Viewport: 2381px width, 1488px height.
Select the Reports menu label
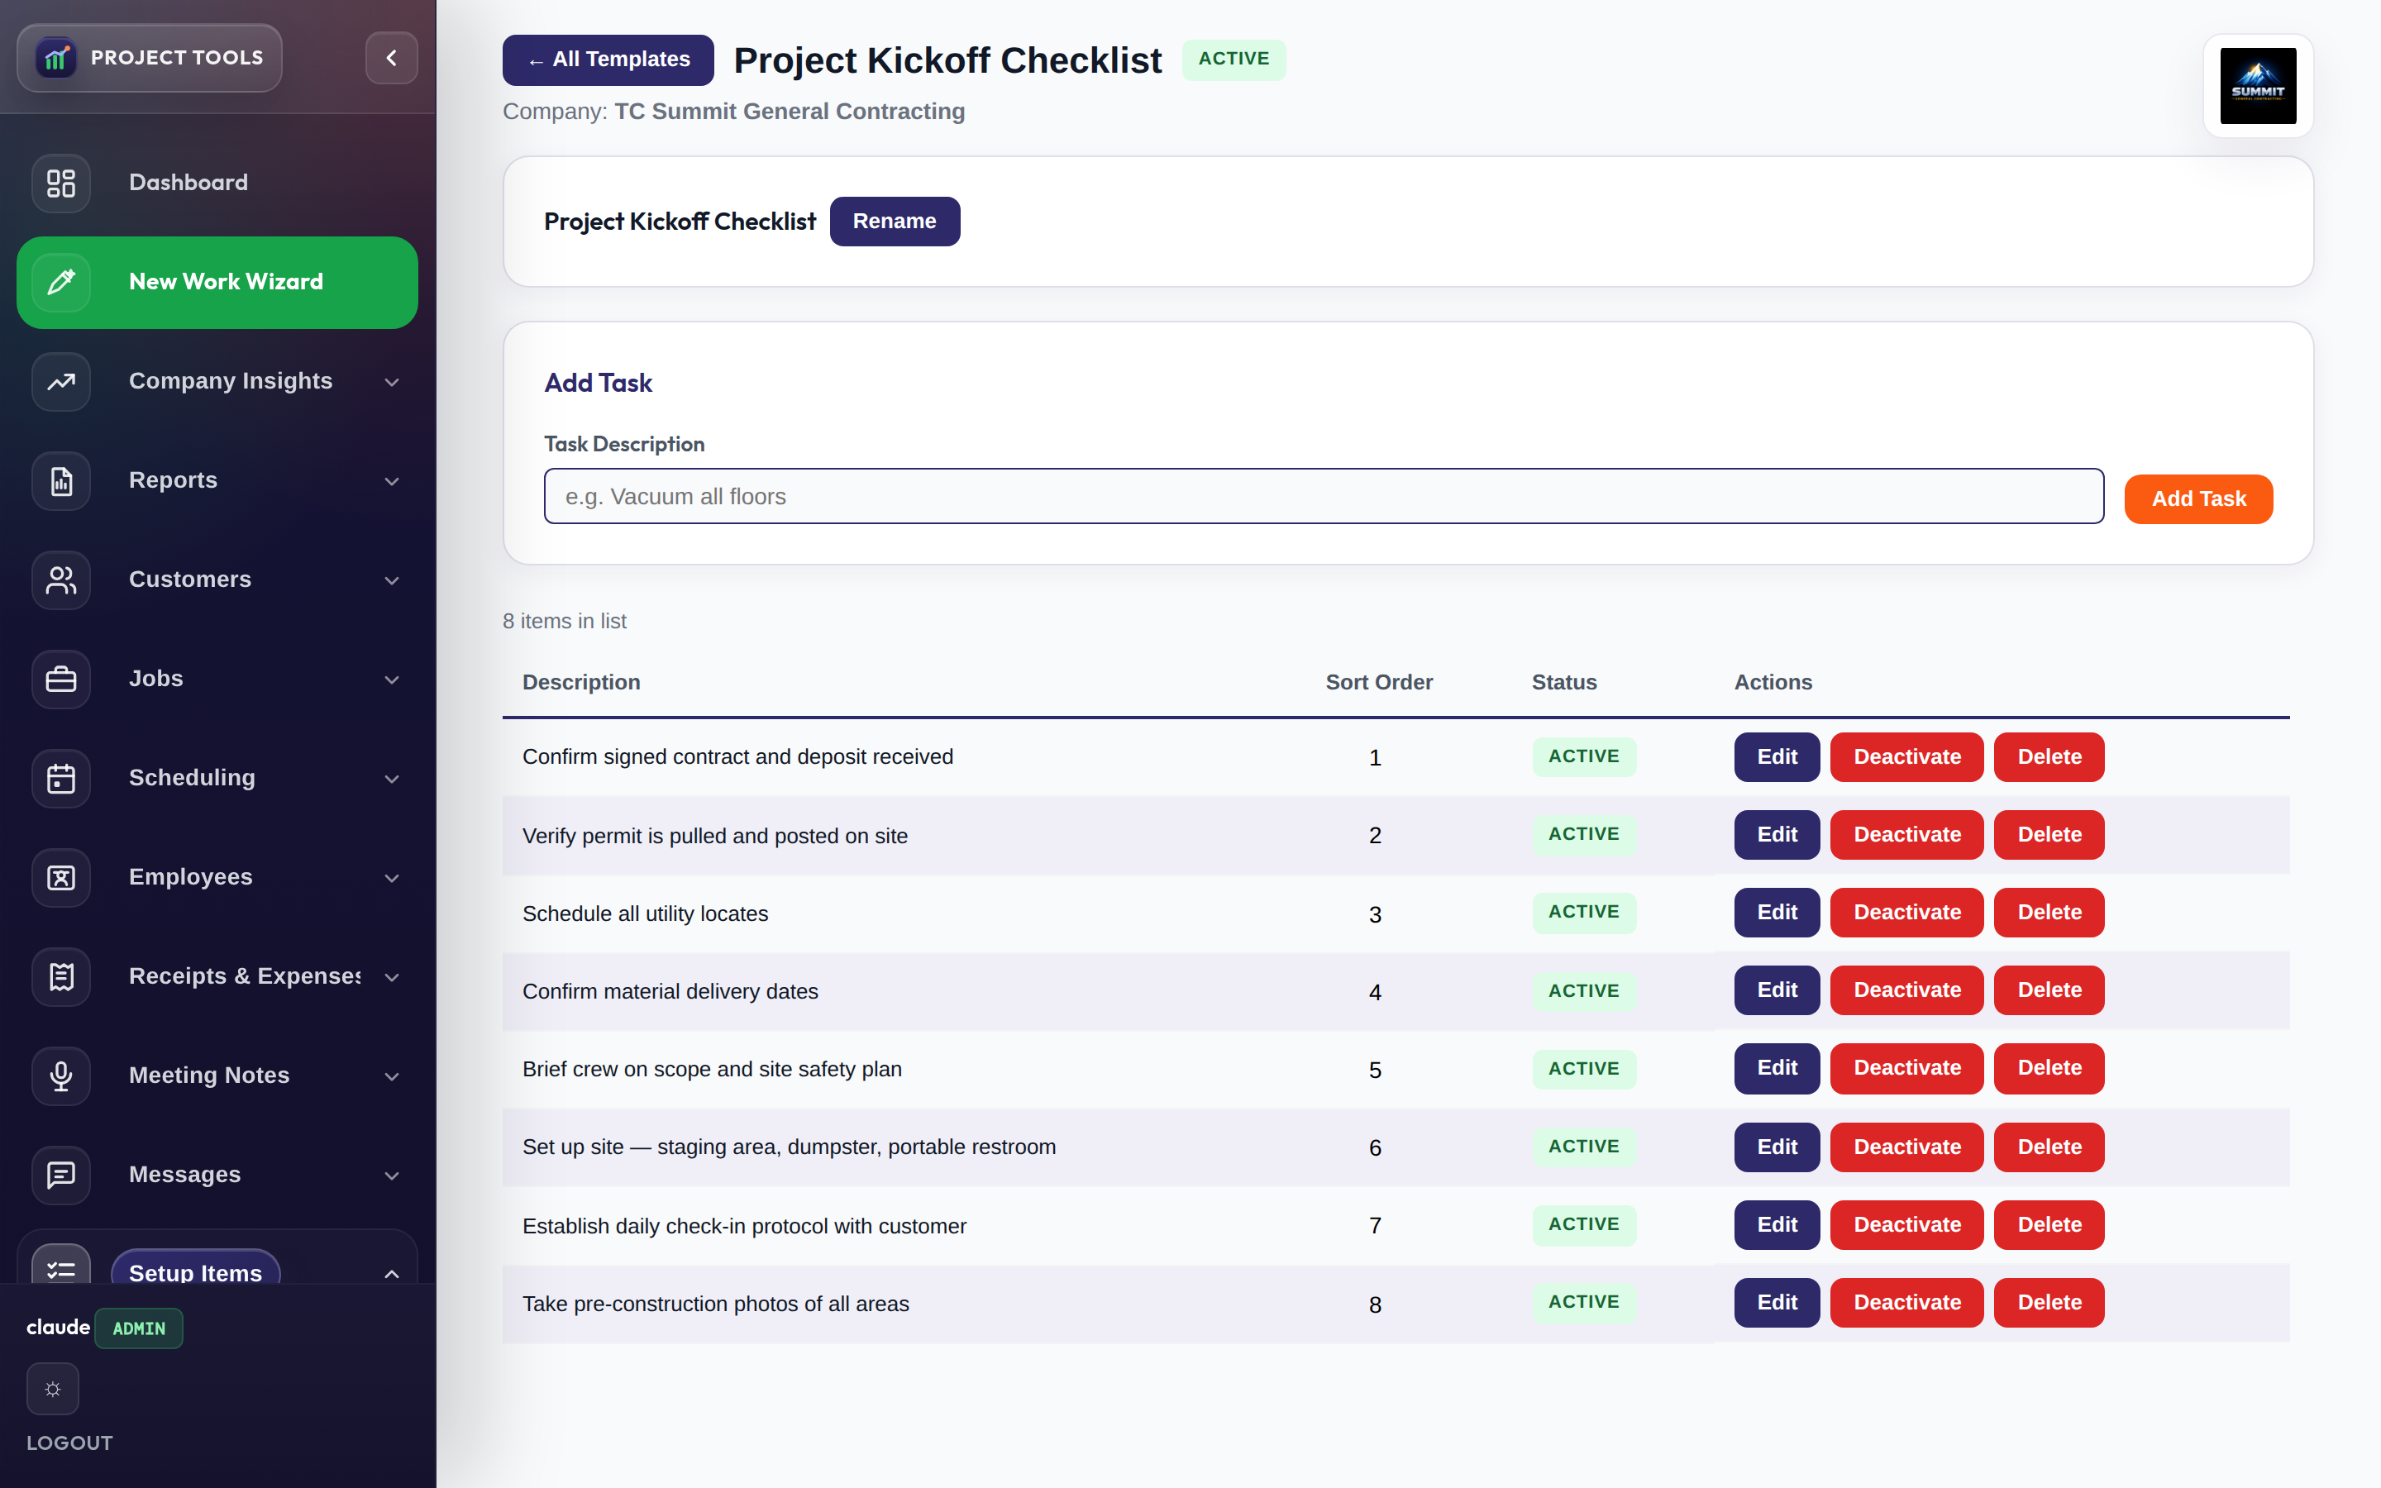coord(173,480)
